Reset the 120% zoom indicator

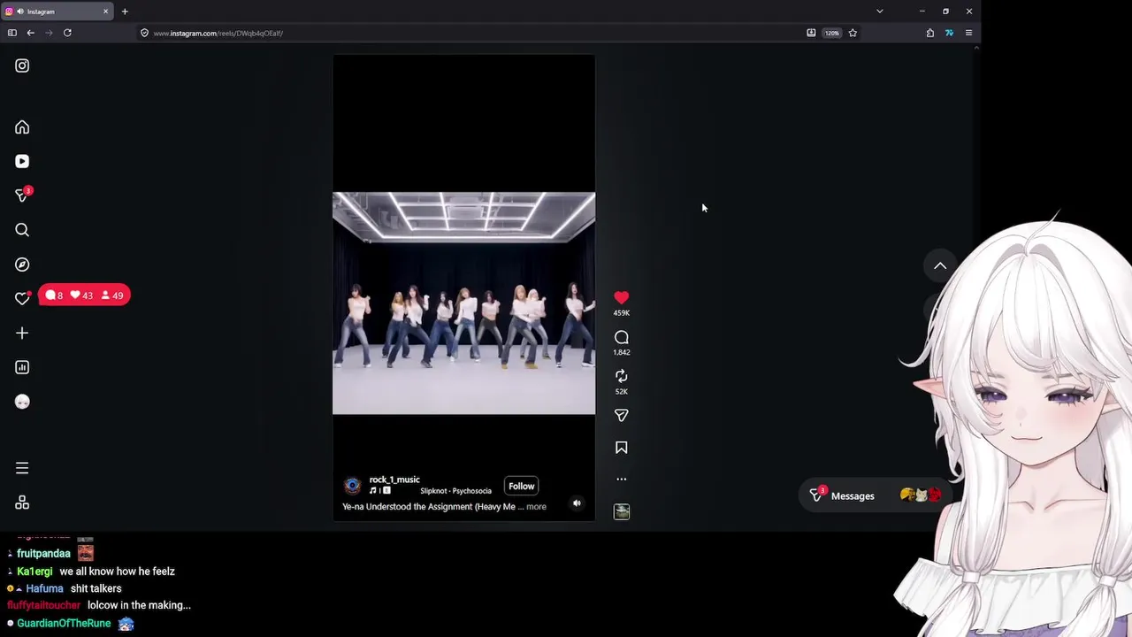coord(832,33)
